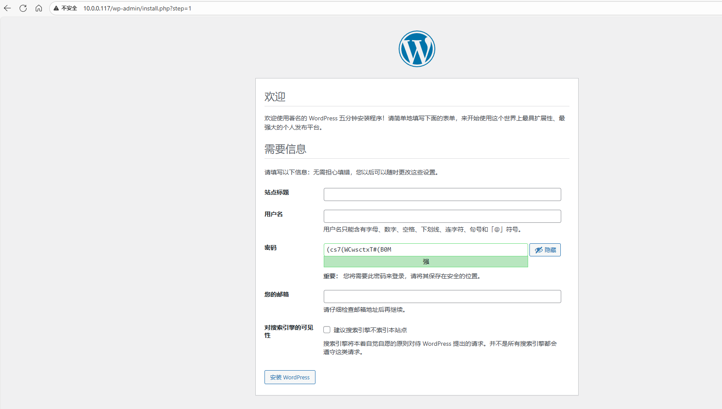Click the 需要信息 heading
722x409 pixels.
pyautogui.click(x=285, y=149)
